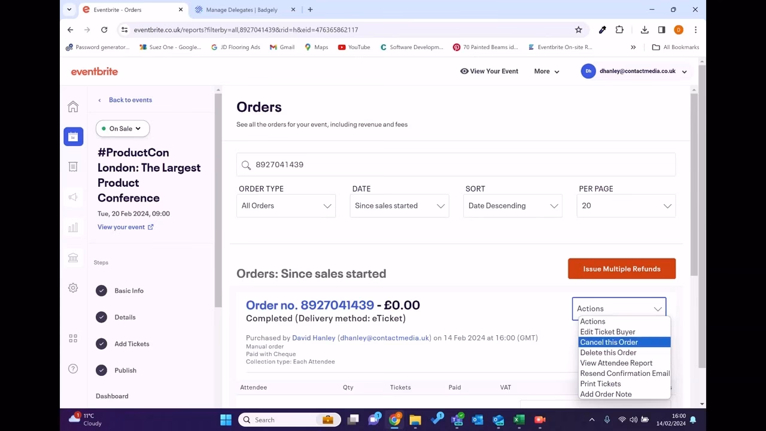Image resolution: width=766 pixels, height=431 pixels.
Task: Open View your event link
Action: [126, 227]
